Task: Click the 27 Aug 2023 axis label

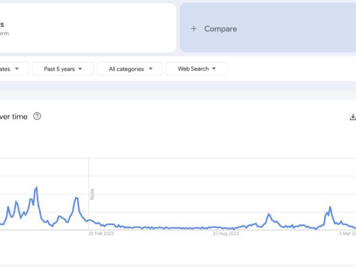Action: (225, 233)
